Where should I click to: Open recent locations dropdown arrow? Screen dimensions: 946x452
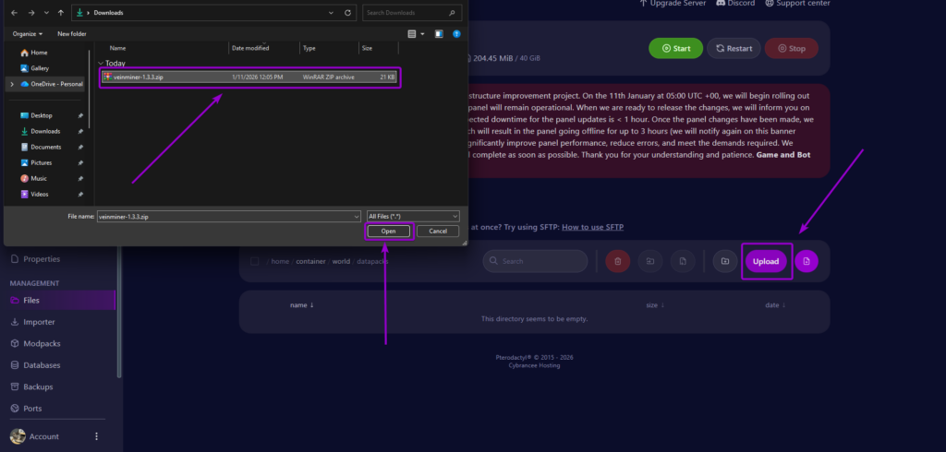[46, 13]
